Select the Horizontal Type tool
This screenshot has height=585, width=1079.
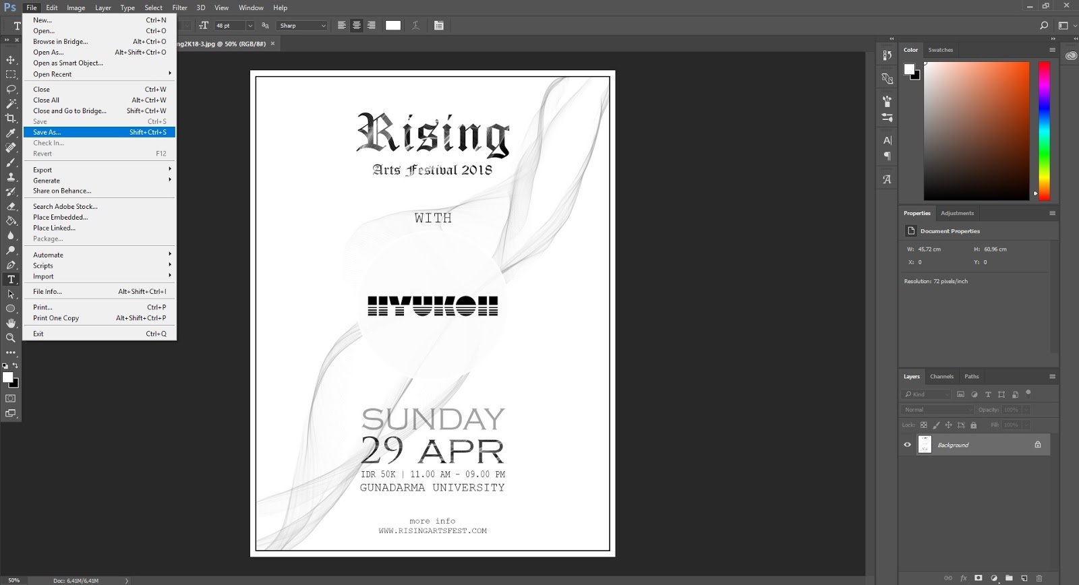pyautogui.click(x=11, y=279)
